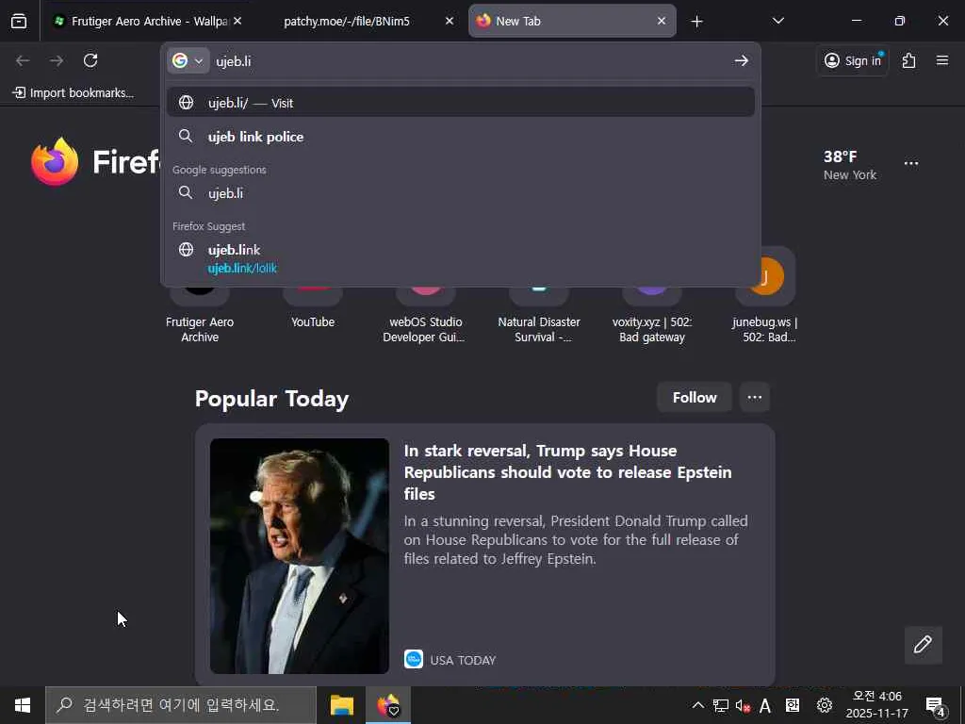Switch to Frutiger Aero Archive tab

(148, 21)
